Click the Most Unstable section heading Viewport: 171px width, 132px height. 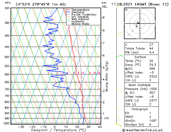pyautogui.click(x=139, y=85)
